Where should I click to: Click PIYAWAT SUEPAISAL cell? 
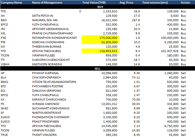[46, 73]
